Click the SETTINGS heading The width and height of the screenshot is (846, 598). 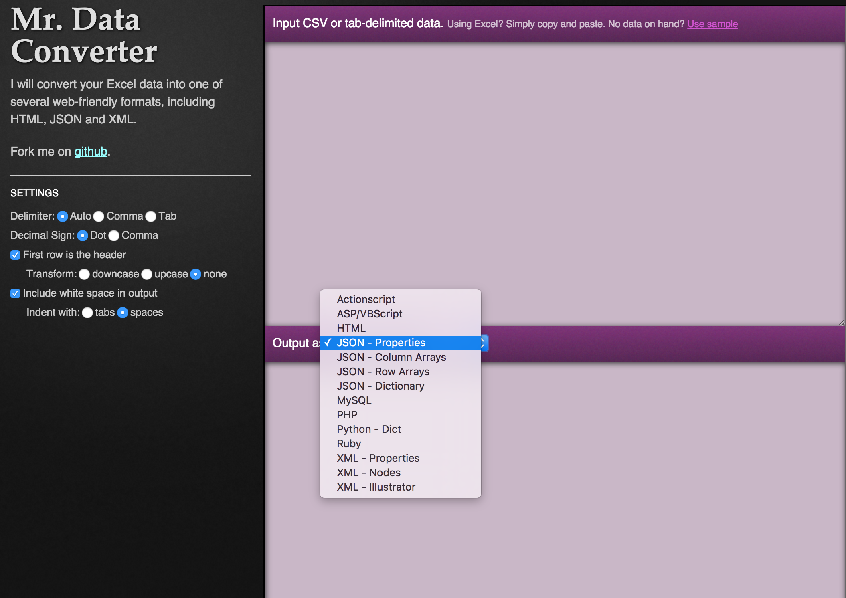34,193
